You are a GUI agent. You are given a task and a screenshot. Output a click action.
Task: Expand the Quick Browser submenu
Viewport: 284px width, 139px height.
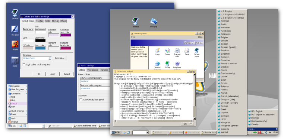tap(18, 111)
